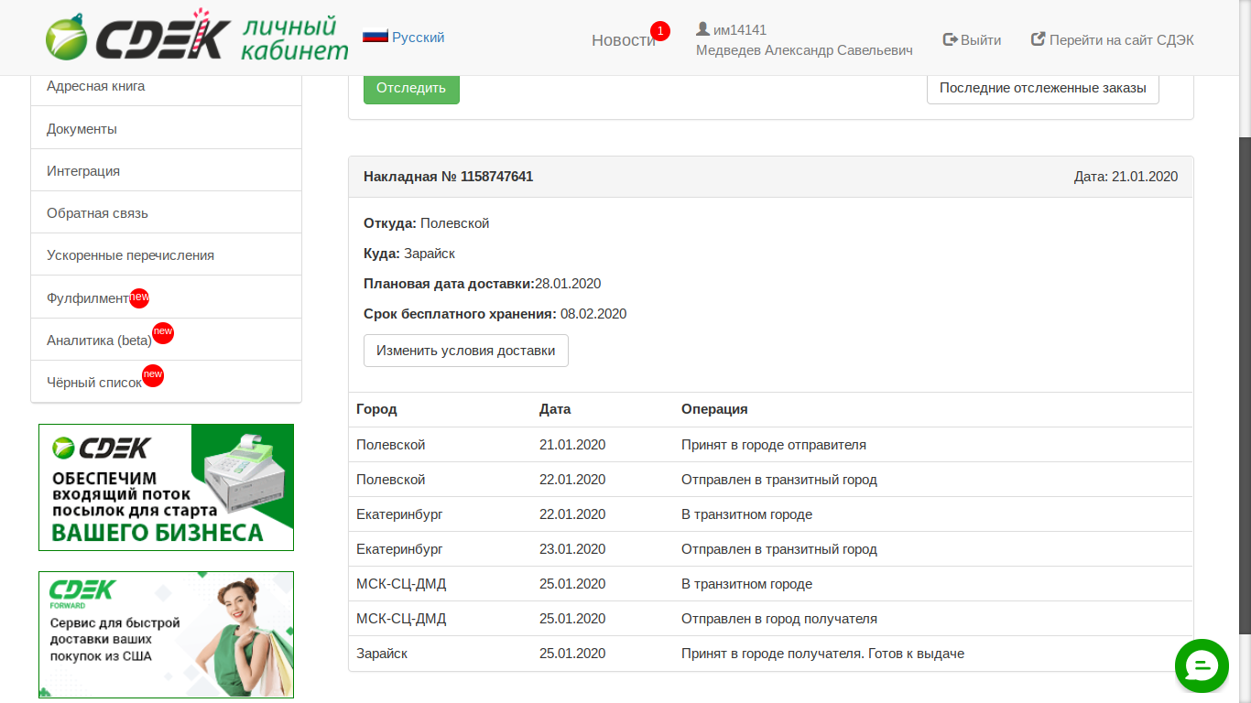The image size is (1251, 703).
Task: Click the user profile icon
Action: pos(702,29)
